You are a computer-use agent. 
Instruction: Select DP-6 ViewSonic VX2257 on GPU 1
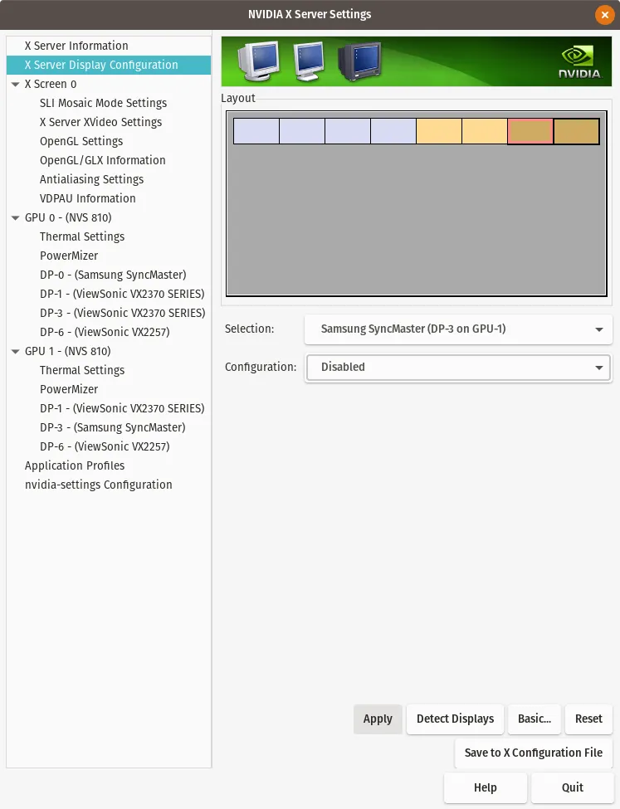[x=105, y=446]
